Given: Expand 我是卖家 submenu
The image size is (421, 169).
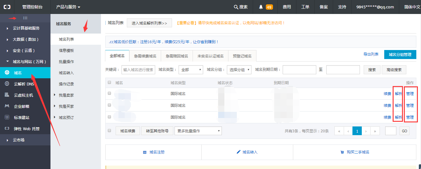Looking at the screenshot, I should point(76,95).
